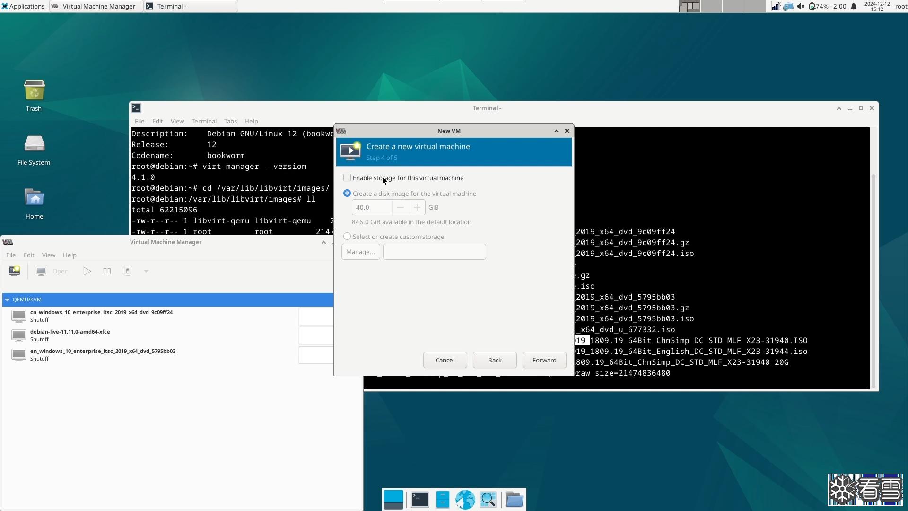Open the shutdown options dropdown arrow
This screenshot has height=511, width=908.
[x=146, y=271]
